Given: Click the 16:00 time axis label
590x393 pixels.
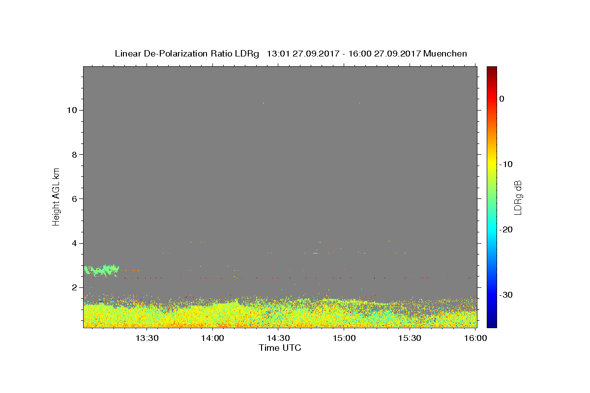Looking at the screenshot, I should [x=475, y=338].
